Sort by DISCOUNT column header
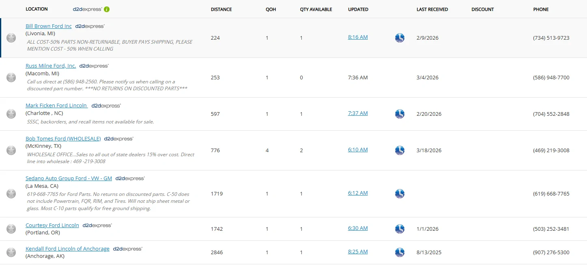Image resolution: width=587 pixels, height=270 pixels. [483, 10]
